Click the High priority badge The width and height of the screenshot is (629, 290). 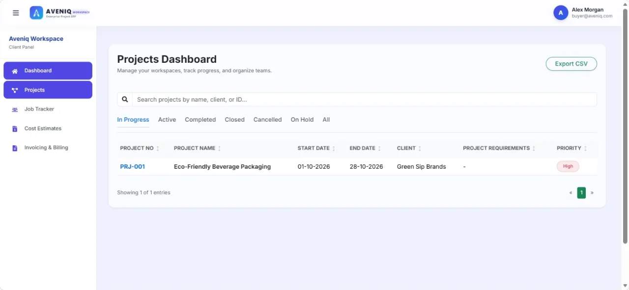point(568,166)
